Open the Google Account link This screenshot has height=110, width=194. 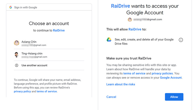(171, 78)
